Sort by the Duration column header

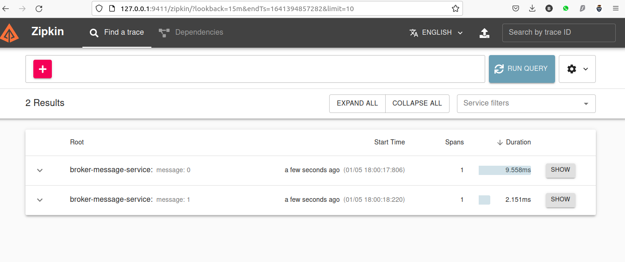pos(514,142)
